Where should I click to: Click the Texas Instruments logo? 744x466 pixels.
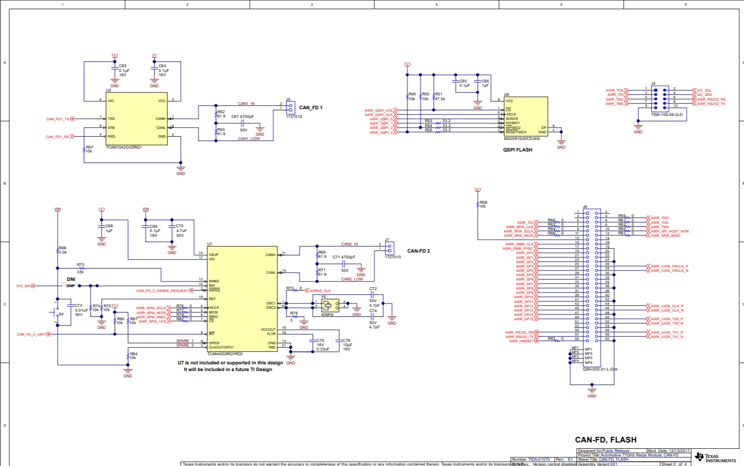coord(714,457)
